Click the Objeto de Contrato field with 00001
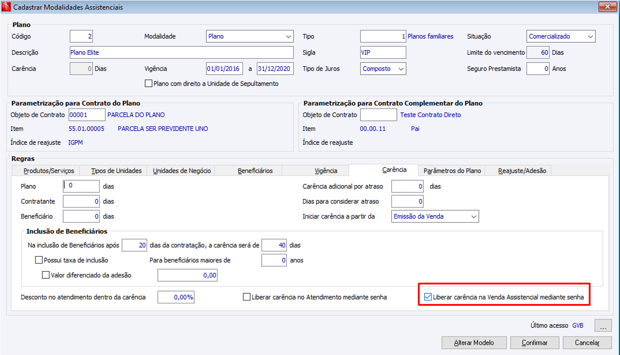 [87, 115]
